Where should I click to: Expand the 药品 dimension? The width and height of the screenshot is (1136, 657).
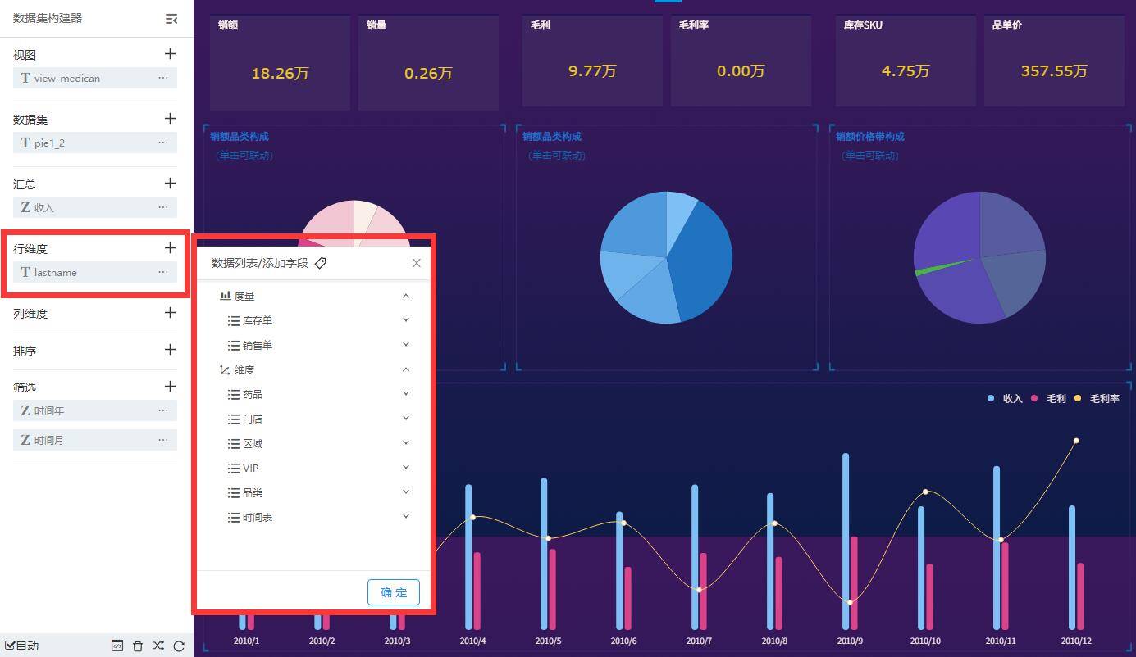pyautogui.click(x=405, y=394)
